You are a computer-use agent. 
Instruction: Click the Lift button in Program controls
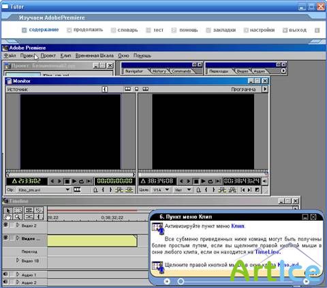pos(222,190)
